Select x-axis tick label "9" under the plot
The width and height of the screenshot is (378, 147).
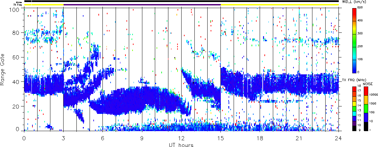click(142, 138)
